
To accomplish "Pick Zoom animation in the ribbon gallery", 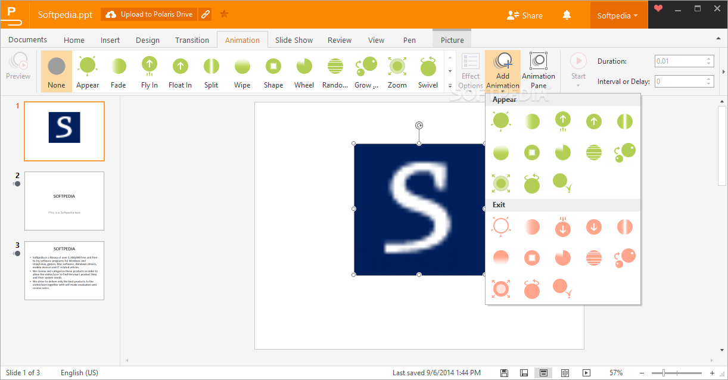I will click(397, 71).
